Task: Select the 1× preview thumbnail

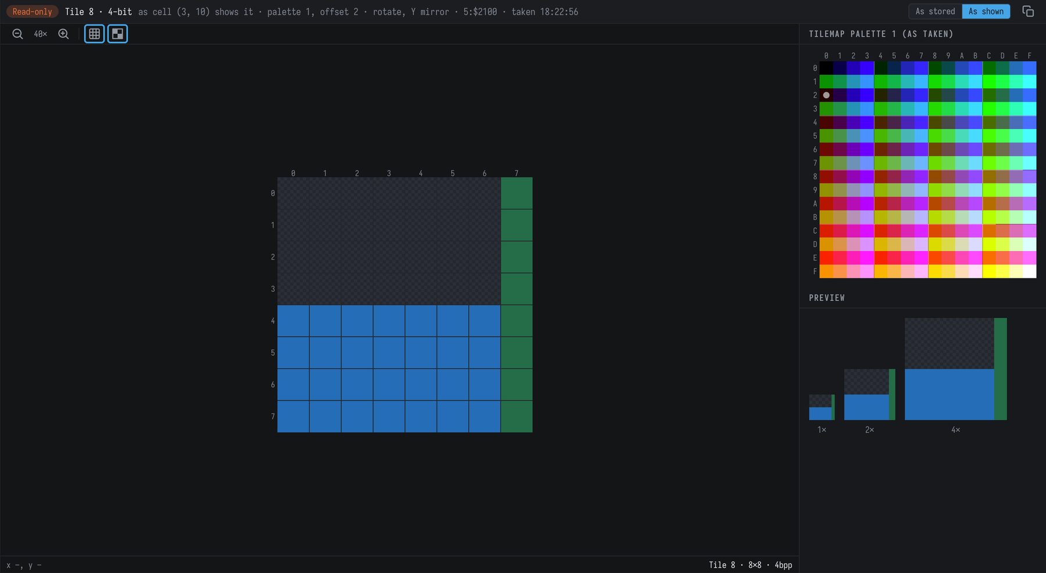Action: (822, 407)
